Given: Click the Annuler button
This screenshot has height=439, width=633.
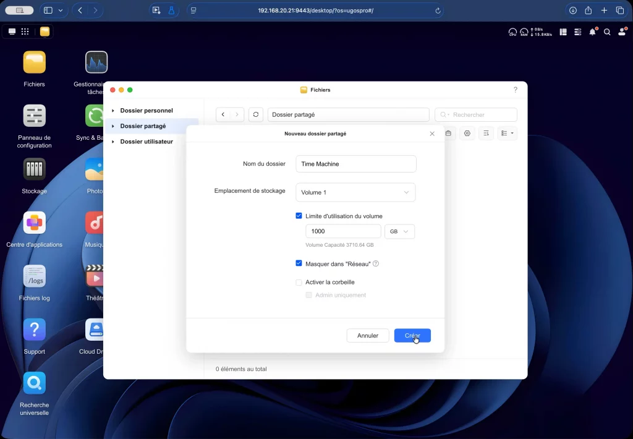Looking at the screenshot, I should 368,335.
